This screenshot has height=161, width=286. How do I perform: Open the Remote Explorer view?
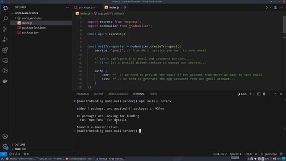pyautogui.click(x=5, y=60)
